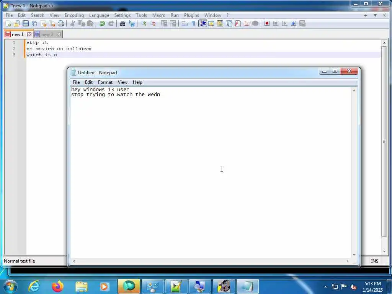Click line 'no movies on collabvm' in Notepad++

pyautogui.click(x=59, y=49)
